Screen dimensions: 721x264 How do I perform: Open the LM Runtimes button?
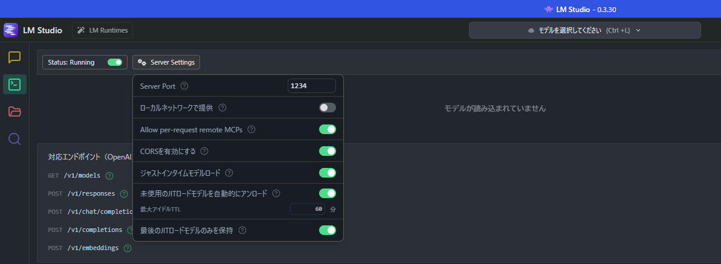click(x=103, y=30)
